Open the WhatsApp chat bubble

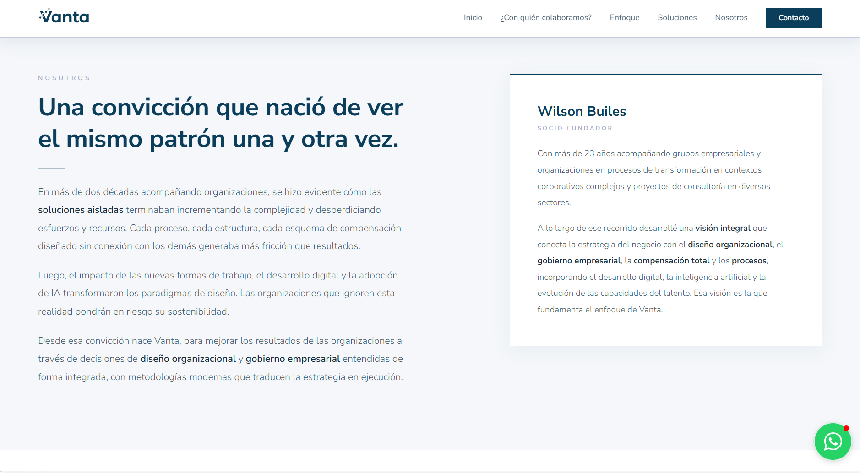point(832,441)
